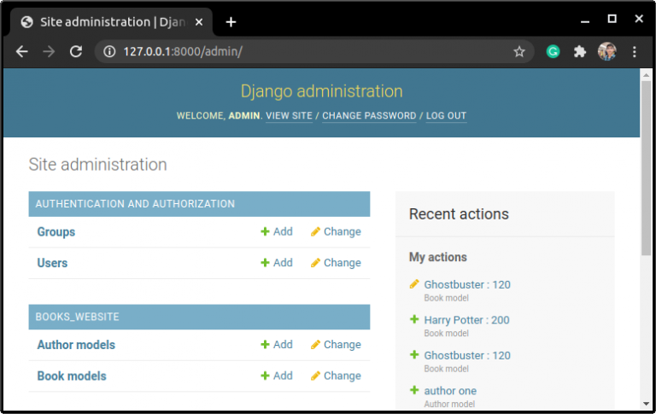Open the Chrome three-dot menu
The width and height of the screenshot is (656, 414).
coord(635,51)
